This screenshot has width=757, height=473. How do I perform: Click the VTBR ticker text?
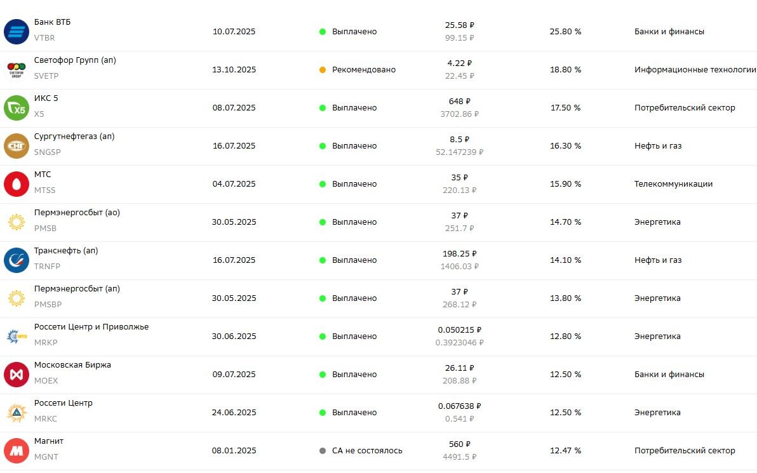click(44, 38)
